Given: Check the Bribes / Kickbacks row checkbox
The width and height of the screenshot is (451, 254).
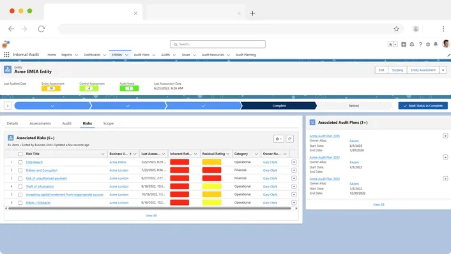Looking at the screenshot, I should pos(20,202).
